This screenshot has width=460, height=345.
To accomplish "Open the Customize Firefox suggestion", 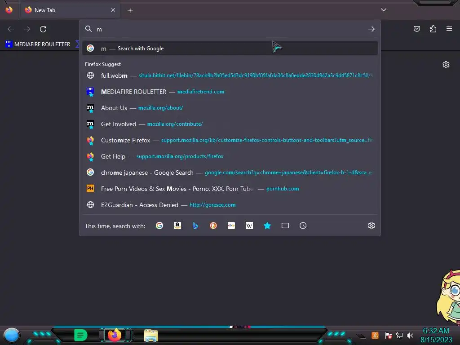I will (230, 140).
